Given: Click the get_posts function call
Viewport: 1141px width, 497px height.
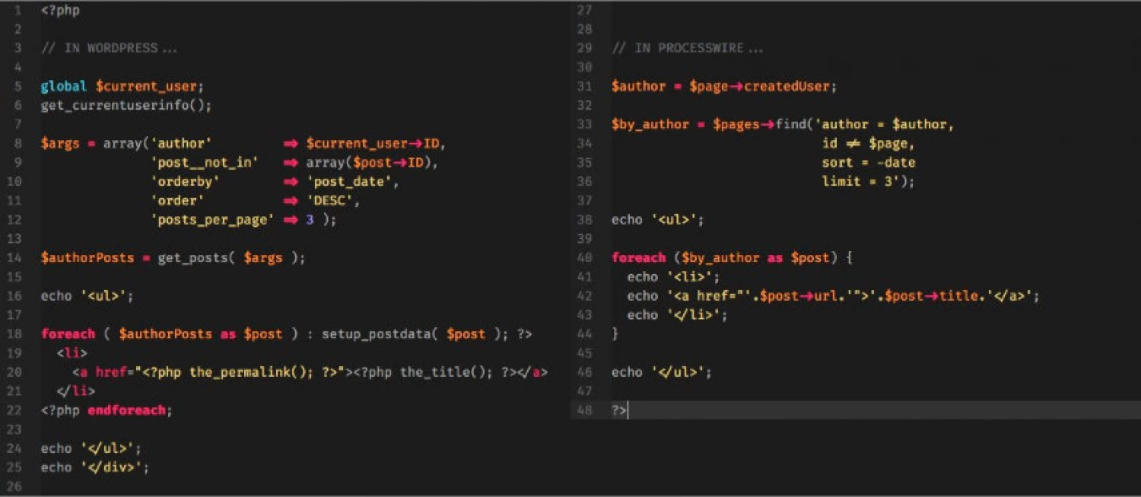Looking at the screenshot, I should pyautogui.click(x=193, y=258).
